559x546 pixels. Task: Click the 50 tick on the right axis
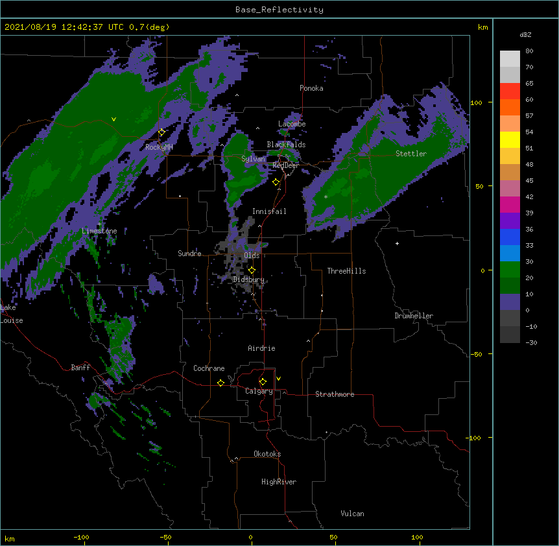pyautogui.click(x=479, y=186)
